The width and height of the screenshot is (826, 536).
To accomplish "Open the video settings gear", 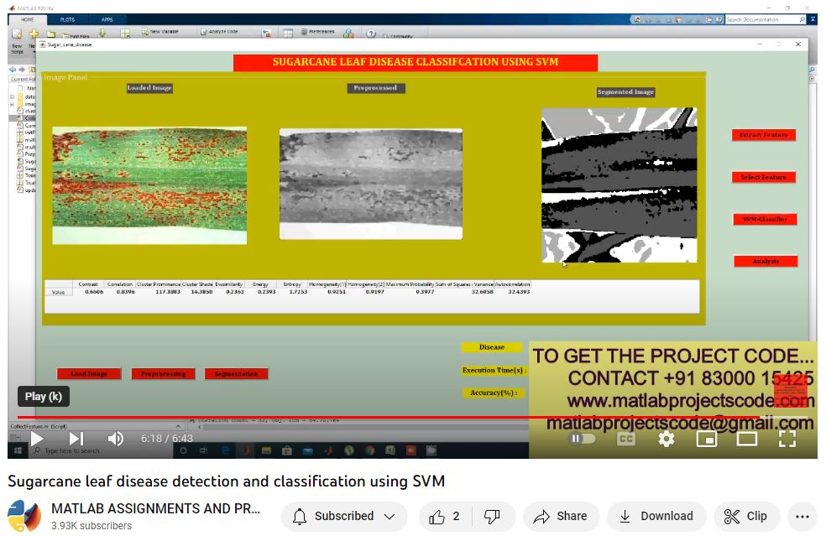I will click(666, 439).
